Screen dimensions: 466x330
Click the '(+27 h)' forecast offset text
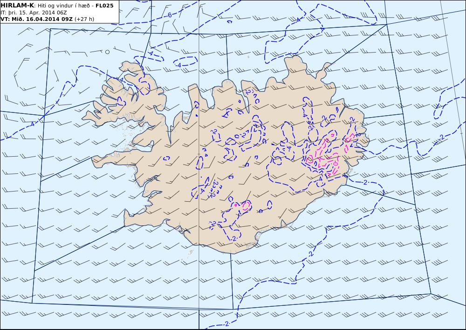[84, 19]
